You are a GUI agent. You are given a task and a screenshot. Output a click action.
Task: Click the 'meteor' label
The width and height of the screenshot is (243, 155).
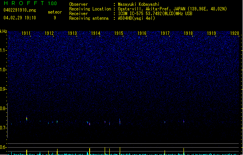pos(55,12)
